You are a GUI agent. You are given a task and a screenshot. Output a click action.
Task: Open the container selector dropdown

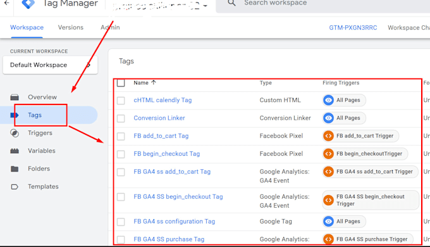click(x=160, y=6)
